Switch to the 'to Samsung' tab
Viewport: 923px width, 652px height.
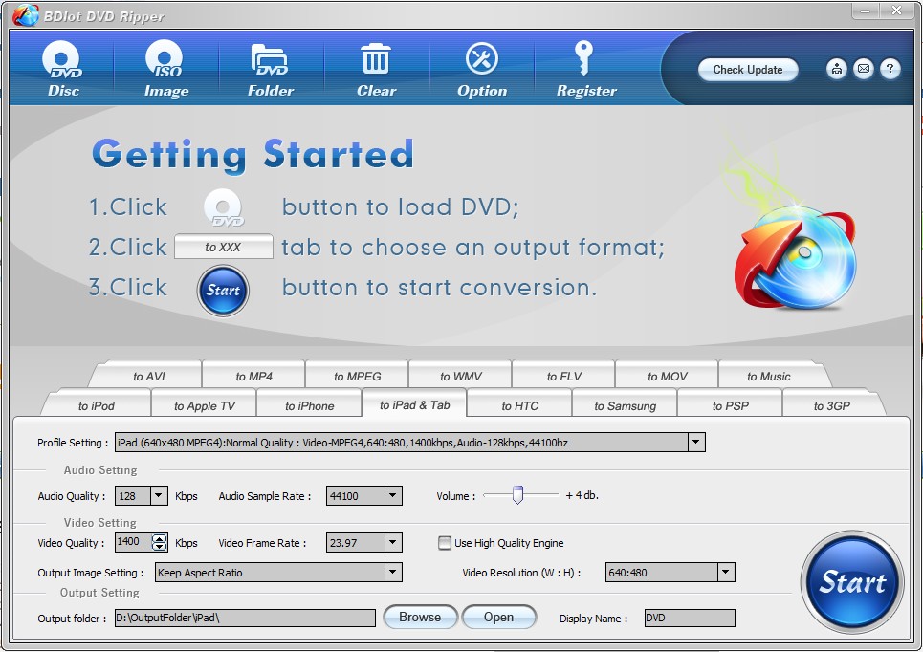[x=625, y=405]
